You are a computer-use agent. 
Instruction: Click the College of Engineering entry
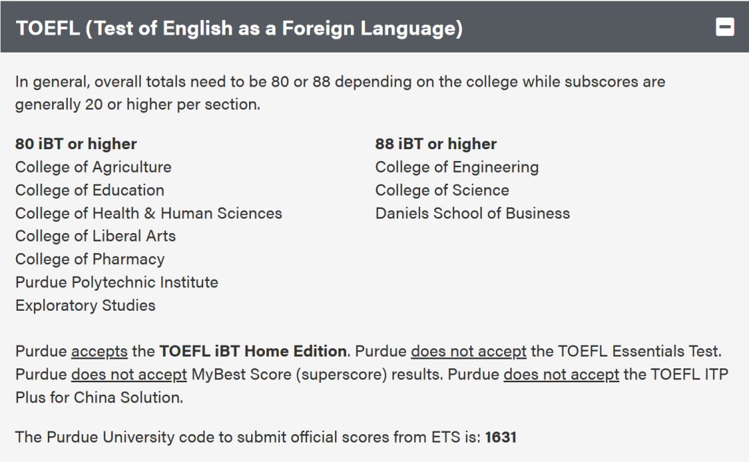pos(456,167)
